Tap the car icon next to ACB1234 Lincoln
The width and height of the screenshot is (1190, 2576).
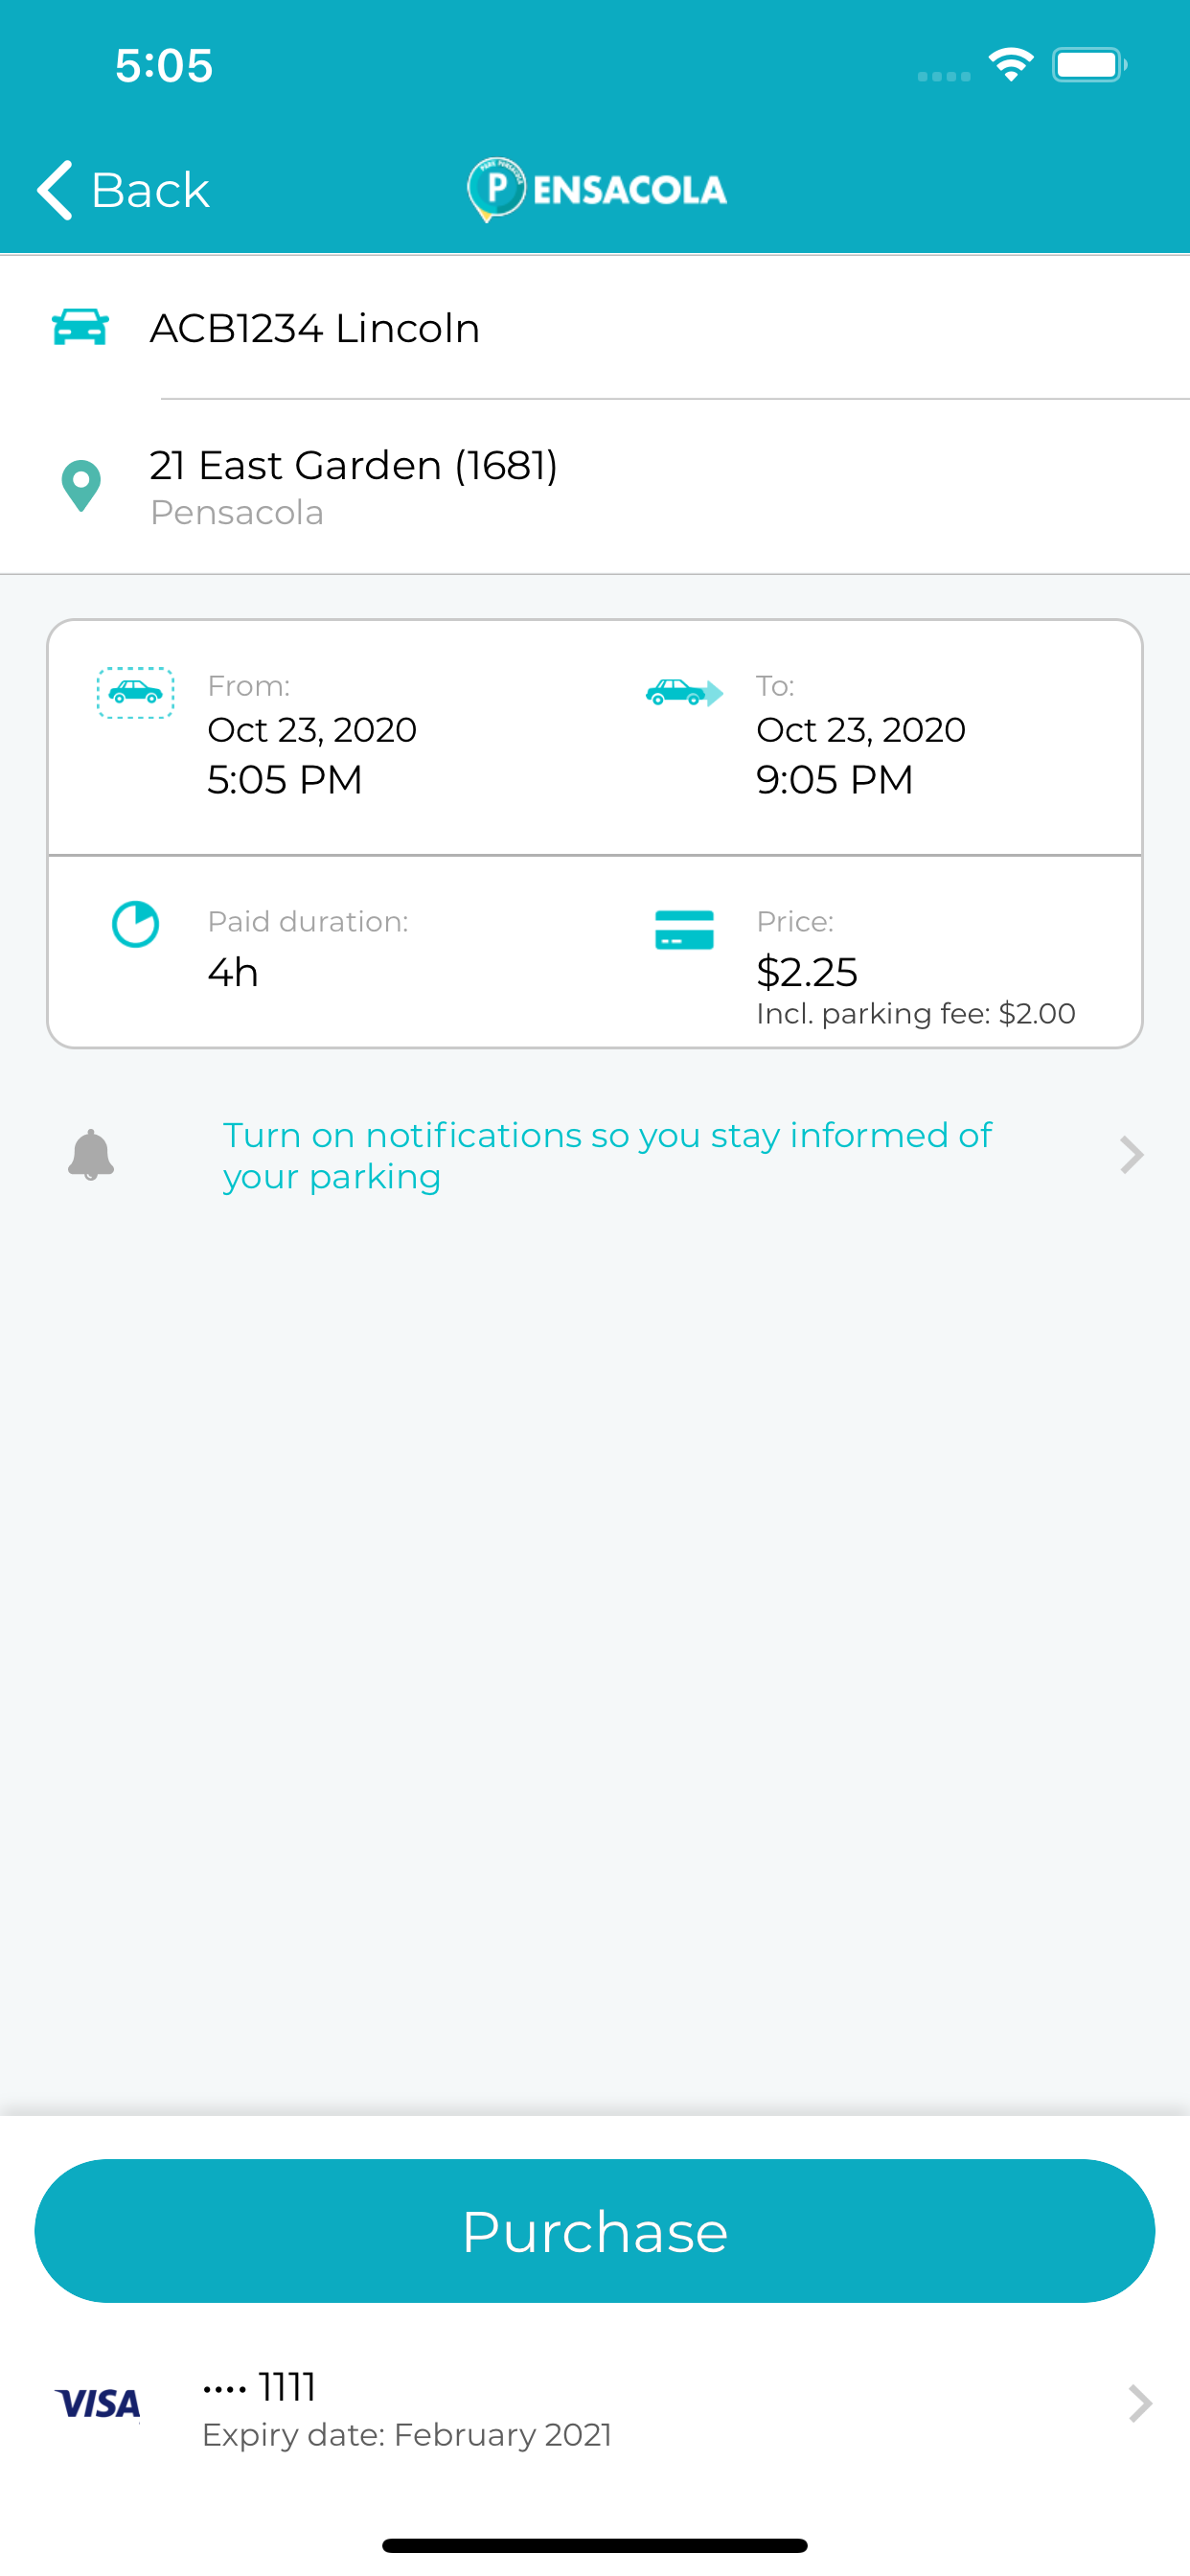80,327
